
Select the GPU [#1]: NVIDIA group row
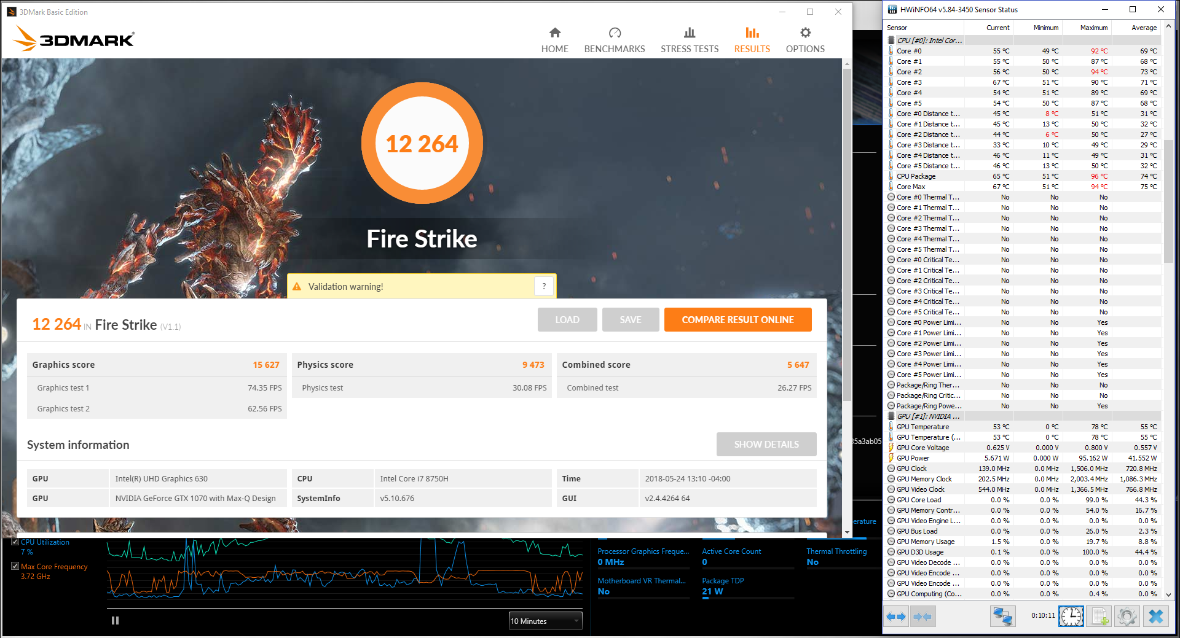coord(1023,416)
